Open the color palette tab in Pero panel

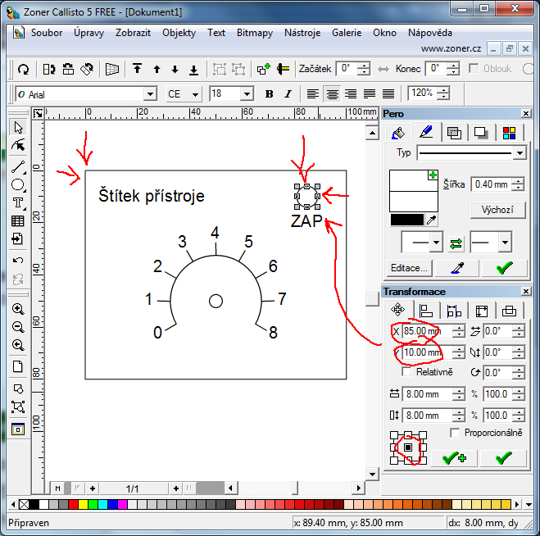click(x=509, y=133)
